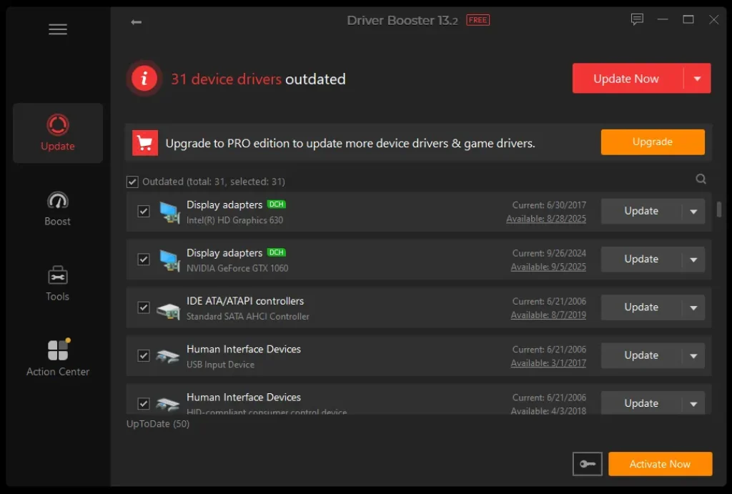Update the NVIDIA GeForce GTX 1060 driver
732x494 pixels.
tap(641, 259)
